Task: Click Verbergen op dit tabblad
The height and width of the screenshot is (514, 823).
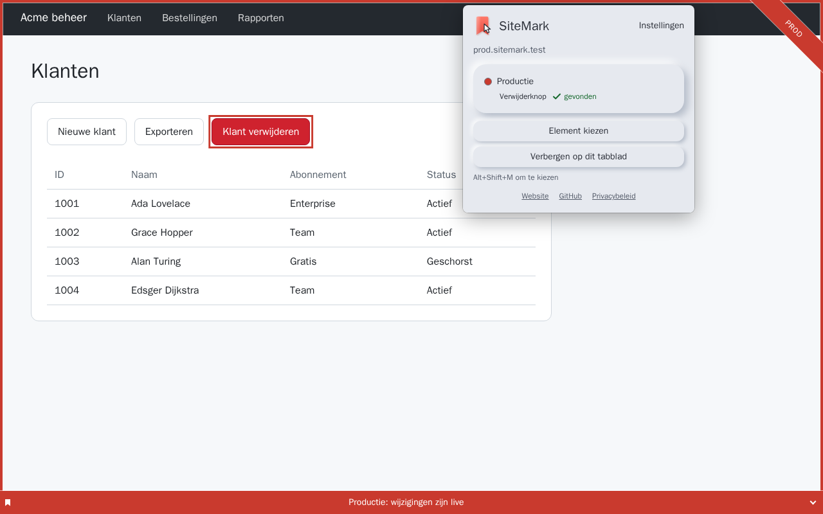Action: tap(579, 156)
